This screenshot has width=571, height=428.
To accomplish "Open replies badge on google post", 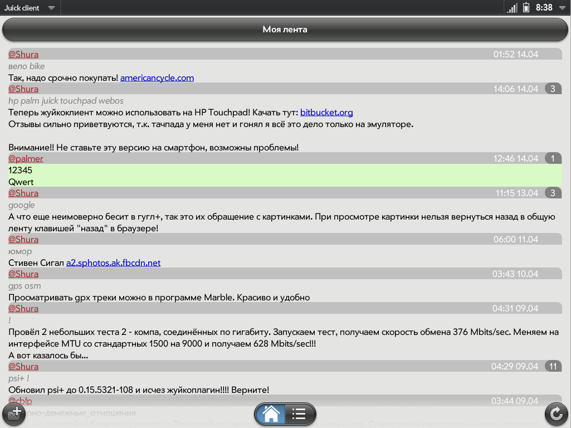I will click(x=553, y=193).
